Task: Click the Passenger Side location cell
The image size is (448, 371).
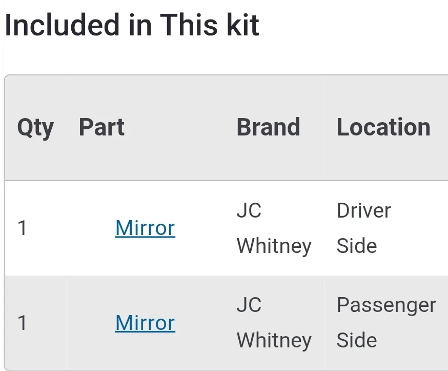Action: 385,323
